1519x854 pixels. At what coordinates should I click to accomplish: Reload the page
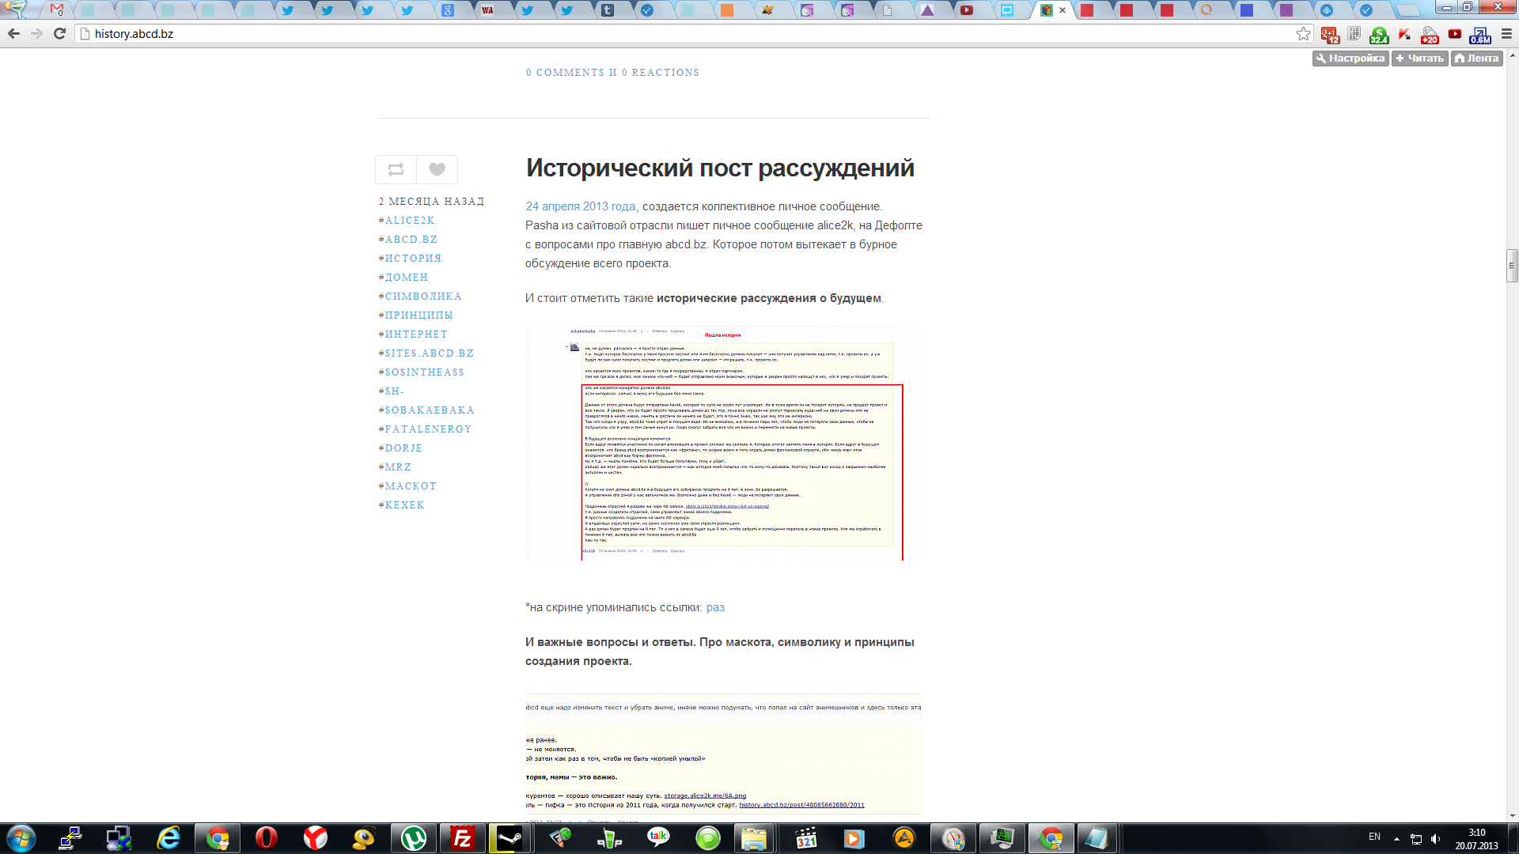[59, 34]
